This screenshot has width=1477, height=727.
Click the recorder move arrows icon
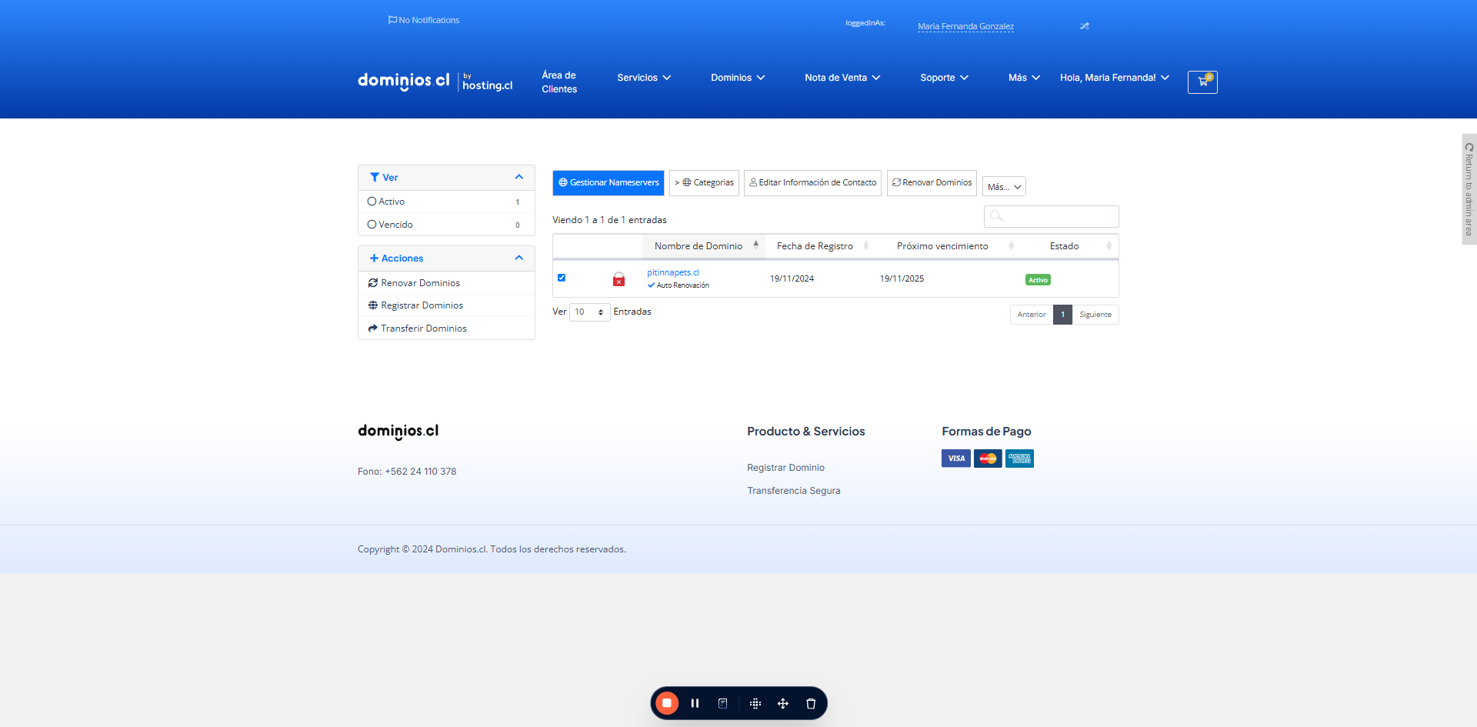coord(783,703)
